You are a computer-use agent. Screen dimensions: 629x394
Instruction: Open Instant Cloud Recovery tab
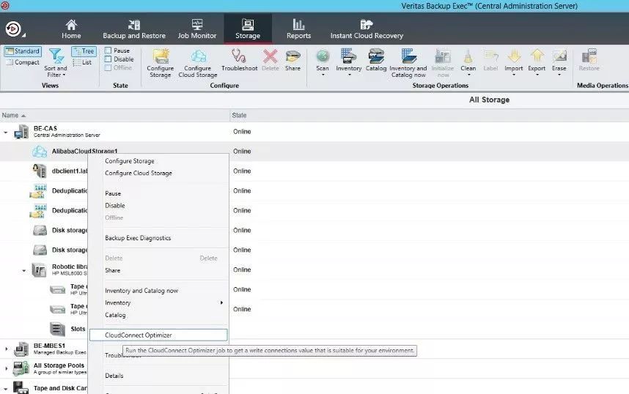[367, 29]
